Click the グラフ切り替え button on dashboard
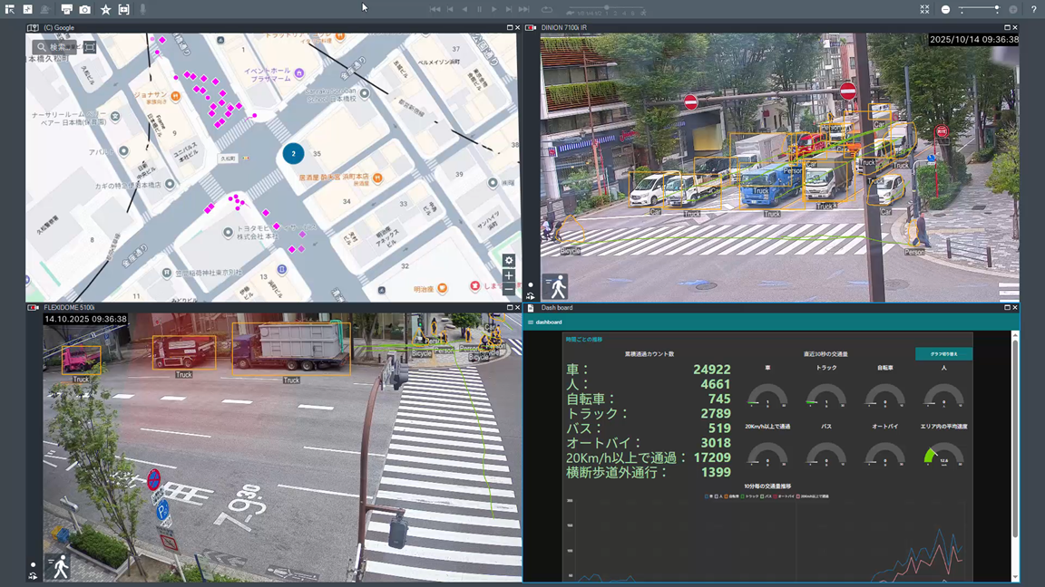 coord(943,354)
